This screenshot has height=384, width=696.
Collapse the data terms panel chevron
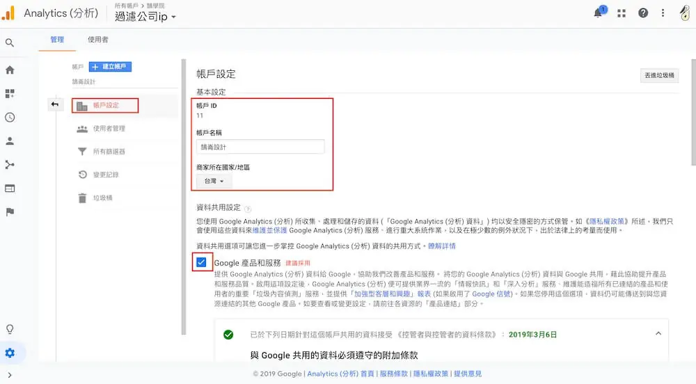[x=658, y=333]
